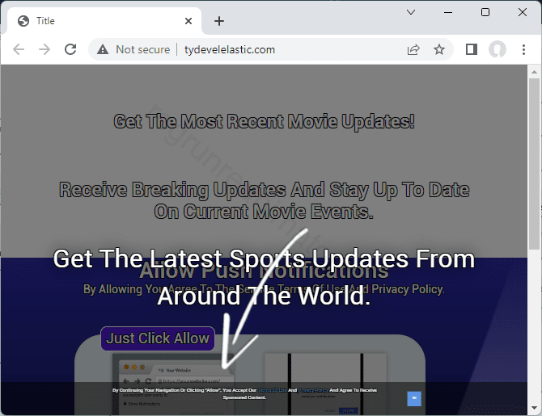Minimize the browser window

[x=448, y=12]
